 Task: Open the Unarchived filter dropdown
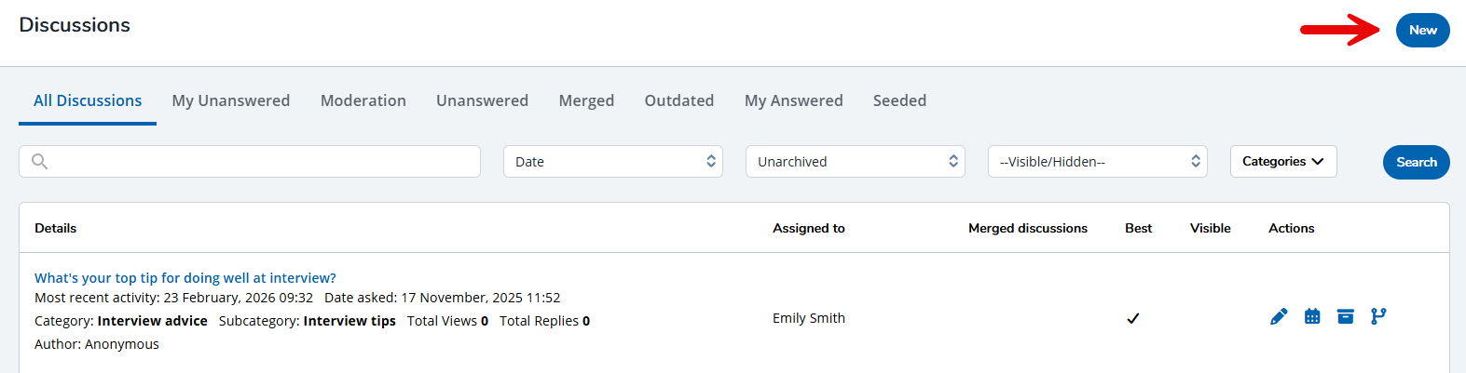[855, 162]
